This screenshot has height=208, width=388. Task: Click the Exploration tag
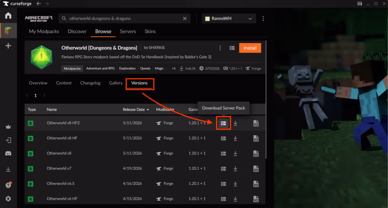pyautogui.click(x=127, y=68)
